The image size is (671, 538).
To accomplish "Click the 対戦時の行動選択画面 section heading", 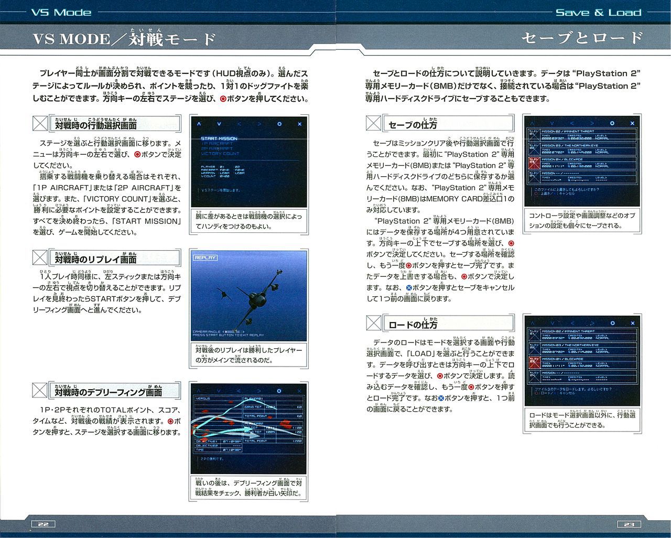I will pos(96,124).
